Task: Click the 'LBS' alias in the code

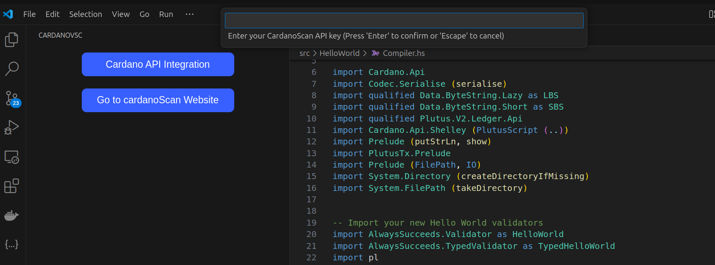Action: tap(551, 96)
